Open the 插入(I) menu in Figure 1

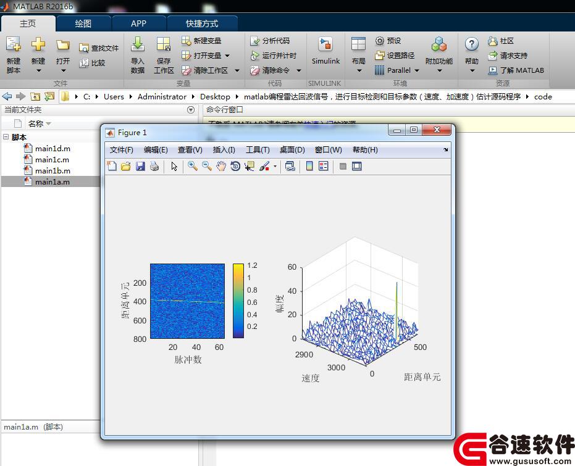click(224, 150)
